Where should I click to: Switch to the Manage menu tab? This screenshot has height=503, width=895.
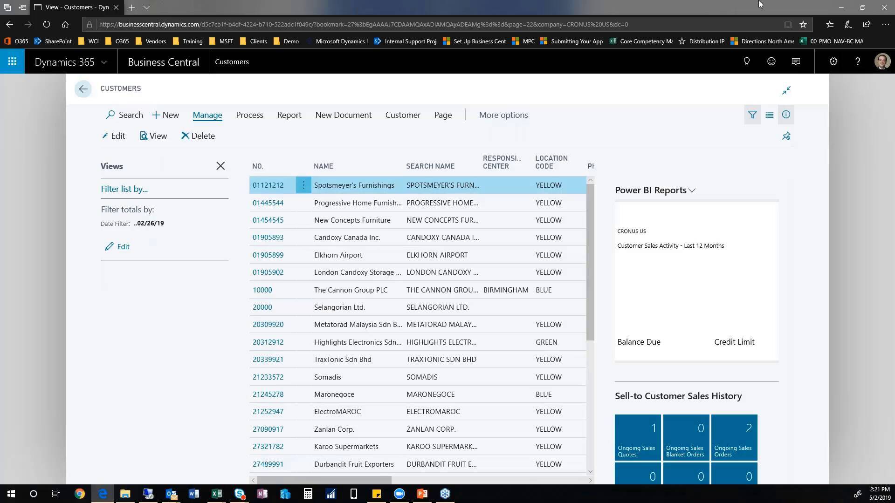(207, 115)
